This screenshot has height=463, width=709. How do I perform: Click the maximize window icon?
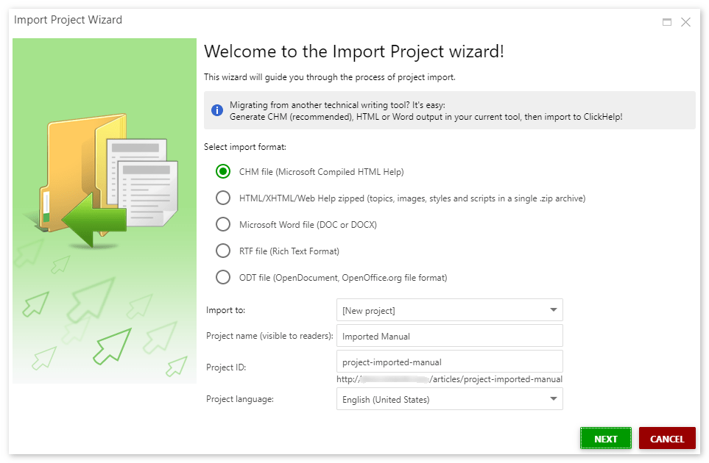[666, 21]
